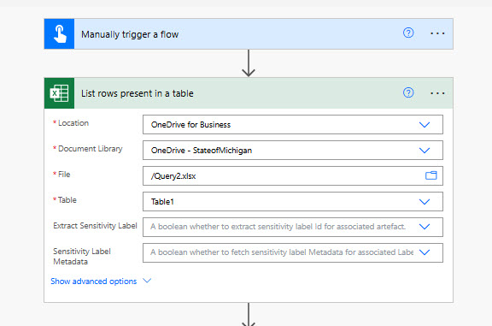Click the Document Library field label

pyautogui.click(x=91, y=149)
